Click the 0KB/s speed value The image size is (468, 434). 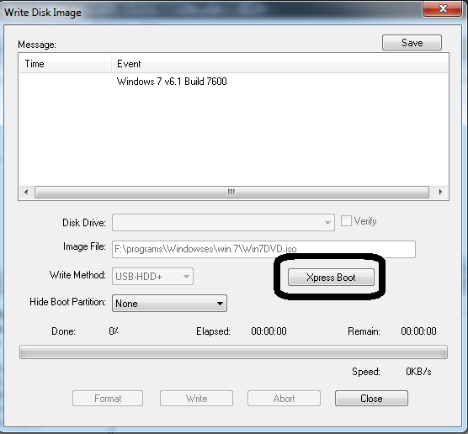(x=418, y=372)
